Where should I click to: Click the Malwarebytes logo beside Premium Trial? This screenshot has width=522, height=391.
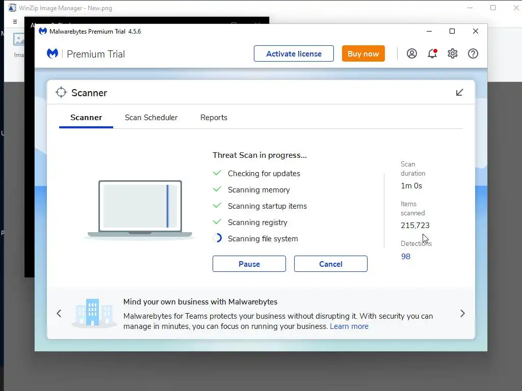tap(53, 53)
